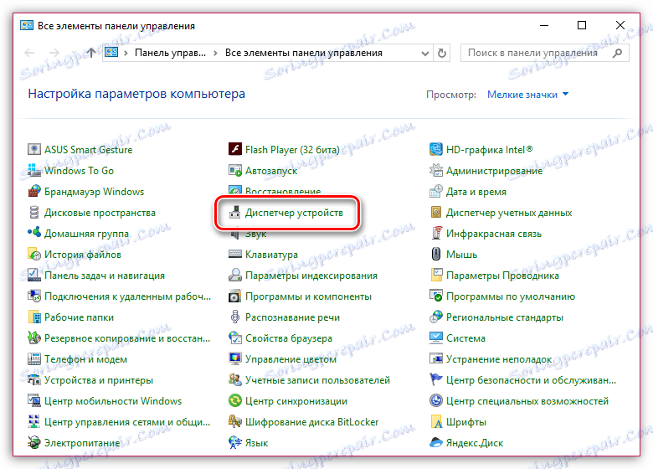Open Центр мобильности Windows link
The height and width of the screenshot is (469, 653).
point(113,401)
